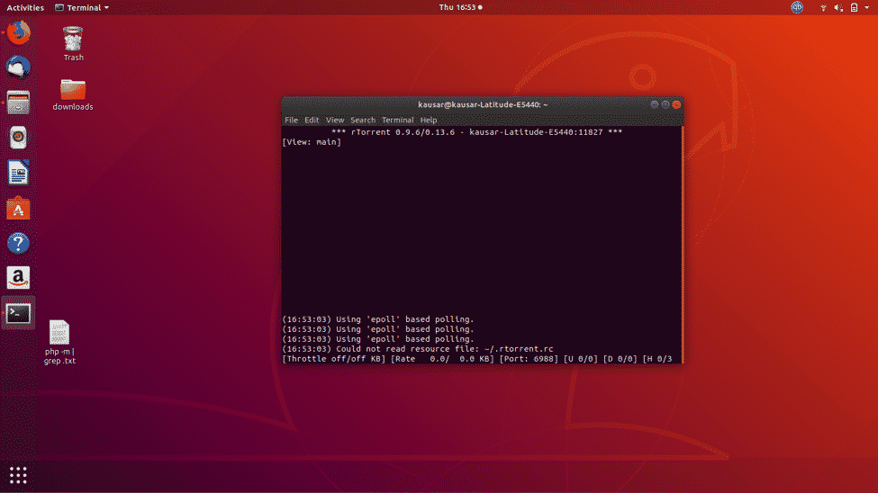Screen dimensions: 878x493
Task: Click the terminal title bar text
Action: pos(483,104)
